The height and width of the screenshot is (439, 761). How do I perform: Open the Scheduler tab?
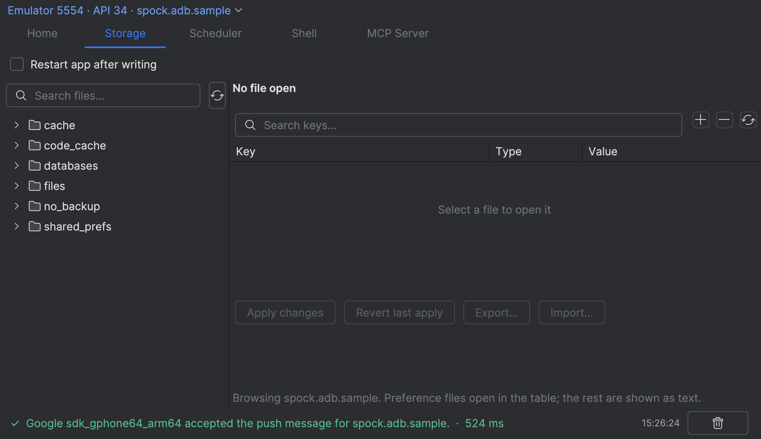[215, 33]
